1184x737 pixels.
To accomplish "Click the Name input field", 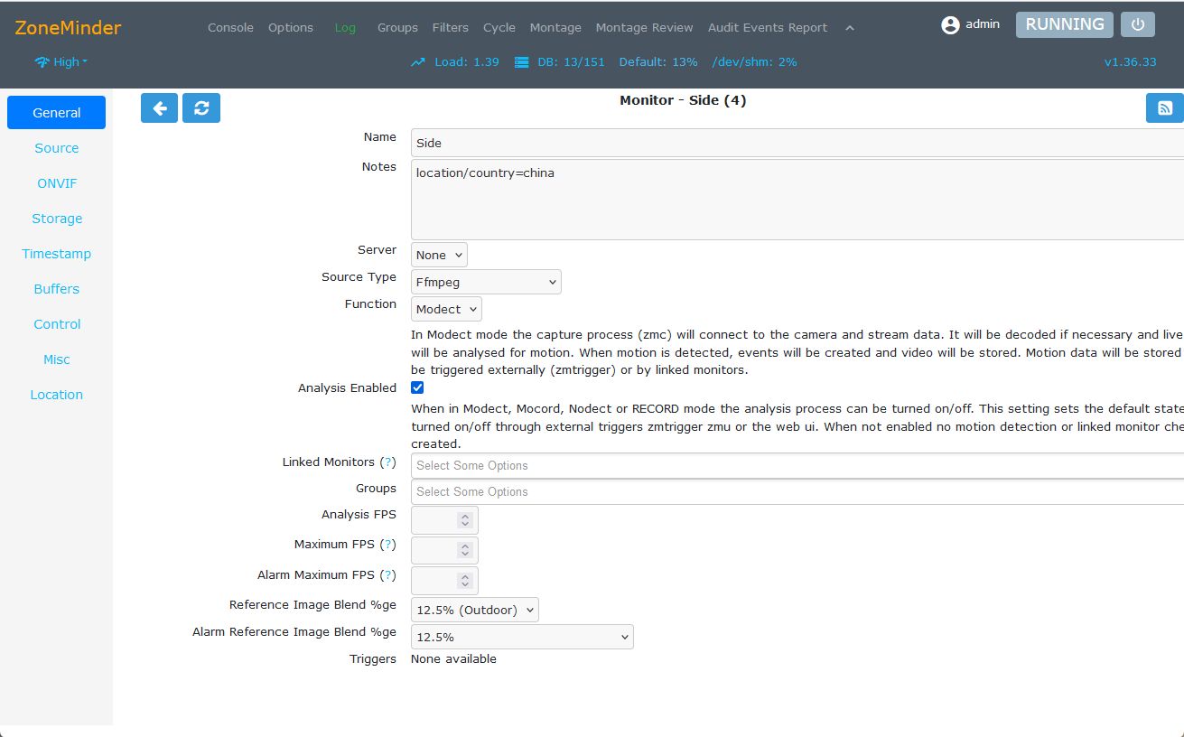I will point(797,143).
